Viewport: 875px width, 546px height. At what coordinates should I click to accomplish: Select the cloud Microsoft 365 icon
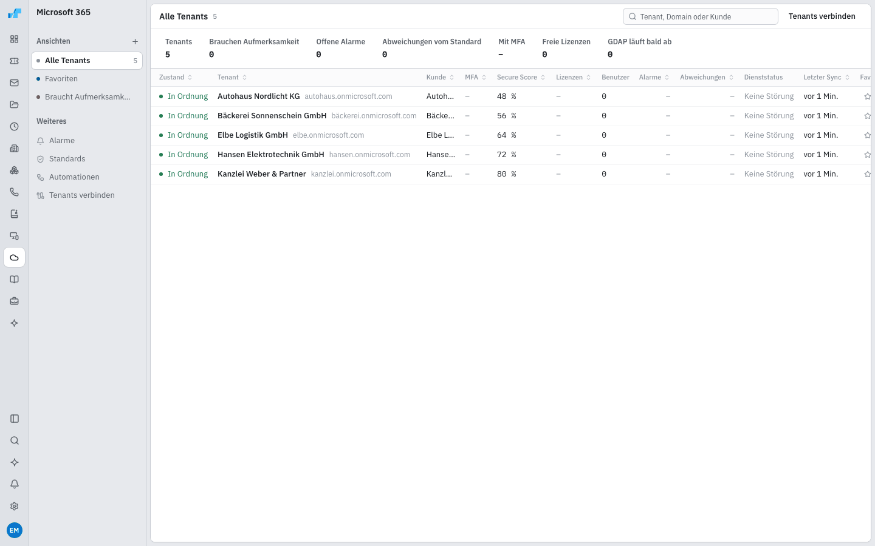point(15,258)
